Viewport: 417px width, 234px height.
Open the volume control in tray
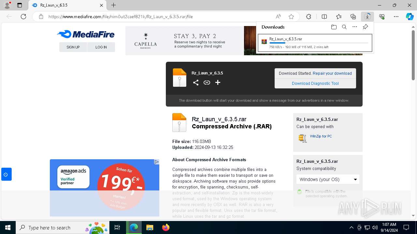click(375, 227)
